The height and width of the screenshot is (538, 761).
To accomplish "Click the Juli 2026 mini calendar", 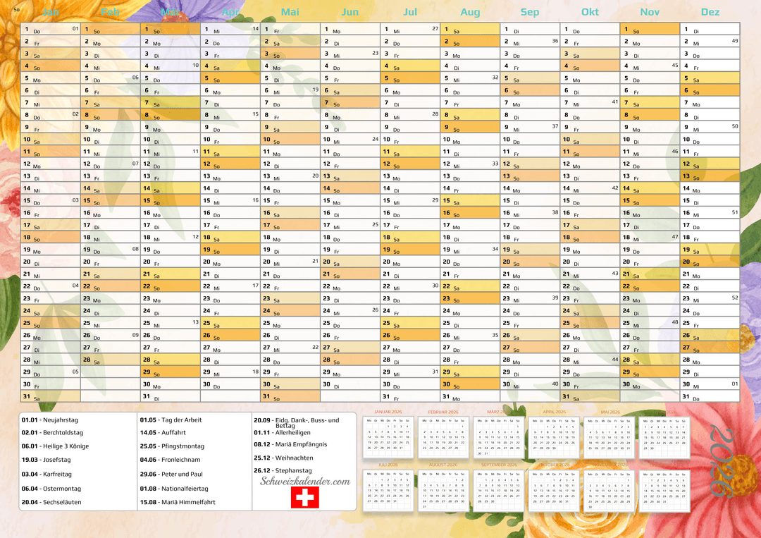I will [x=386, y=487].
